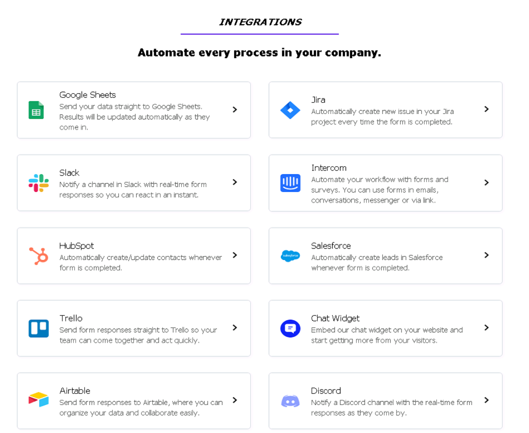Expand the Google Sheets card chevron
The width and height of the screenshot is (529, 433).
[235, 110]
